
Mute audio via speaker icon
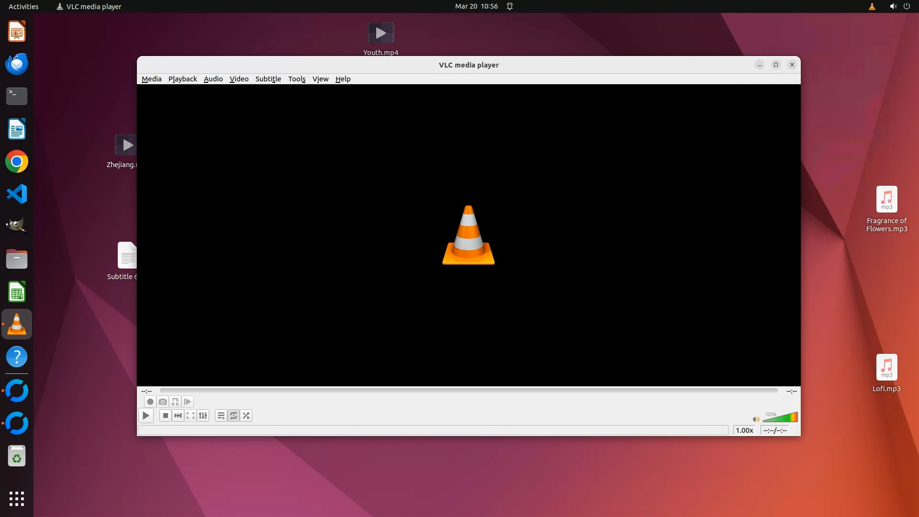pyautogui.click(x=756, y=419)
